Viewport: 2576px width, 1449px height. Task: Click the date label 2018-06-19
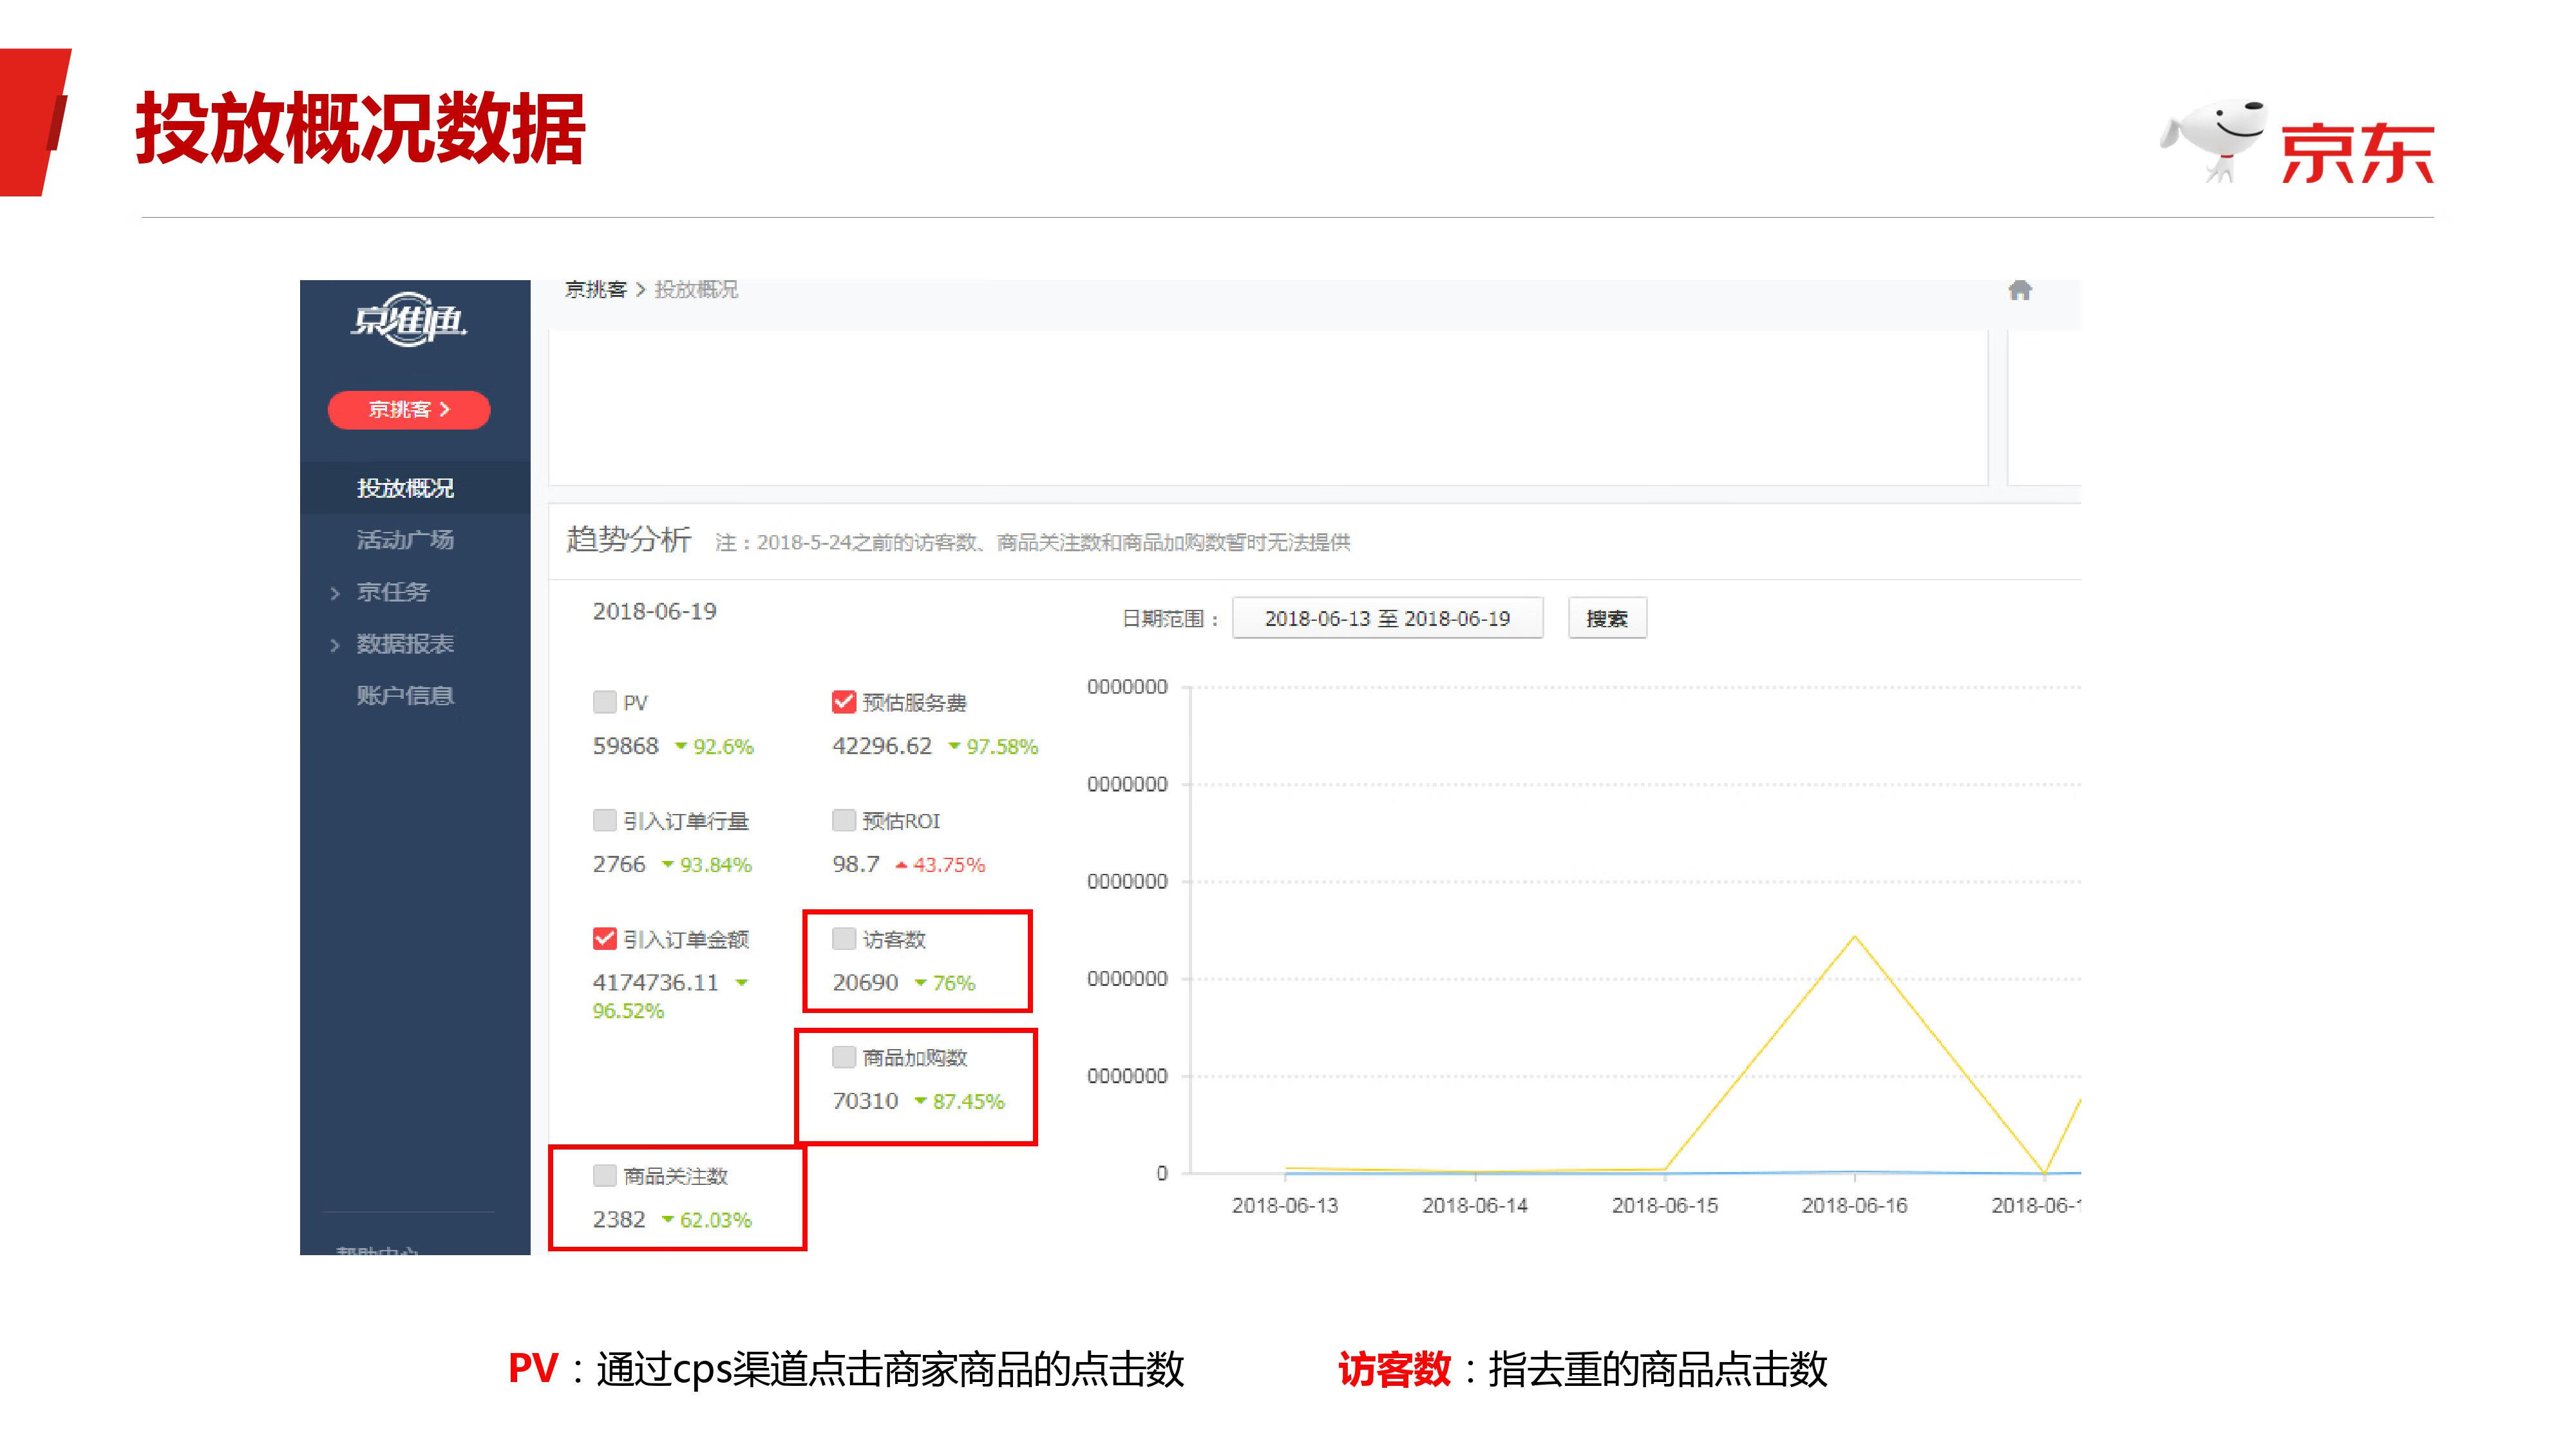[654, 611]
